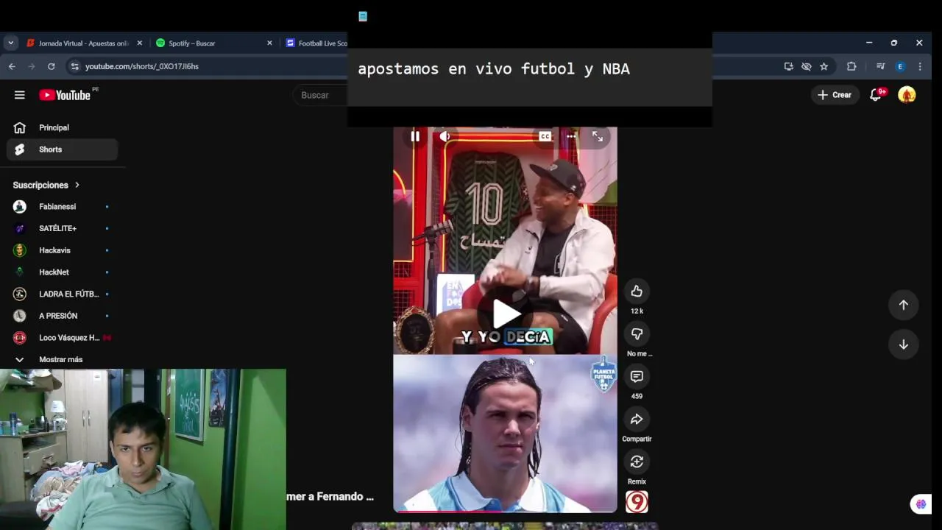Close the Spotify – Buscar tab

[269, 43]
